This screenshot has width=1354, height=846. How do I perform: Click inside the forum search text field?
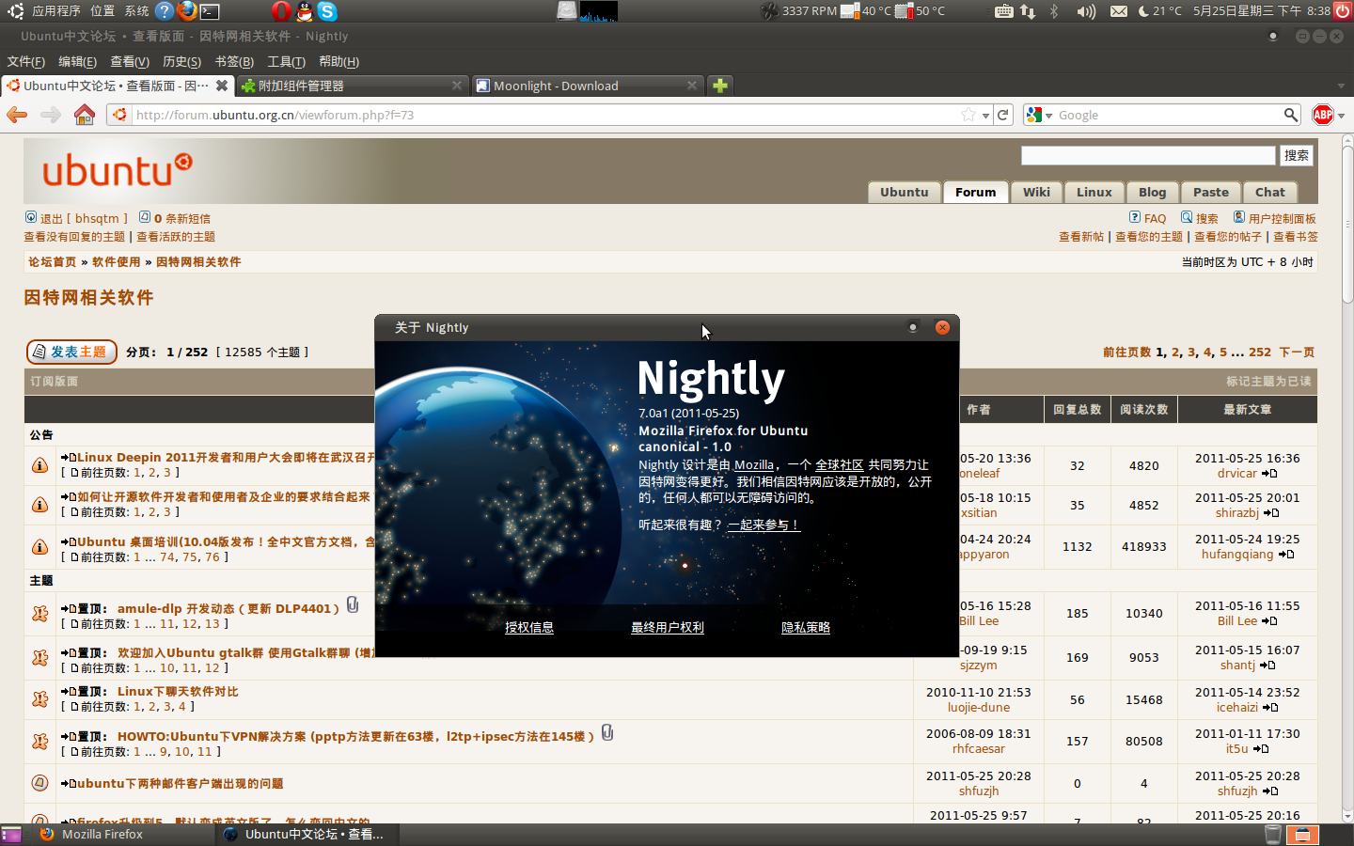(1148, 155)
